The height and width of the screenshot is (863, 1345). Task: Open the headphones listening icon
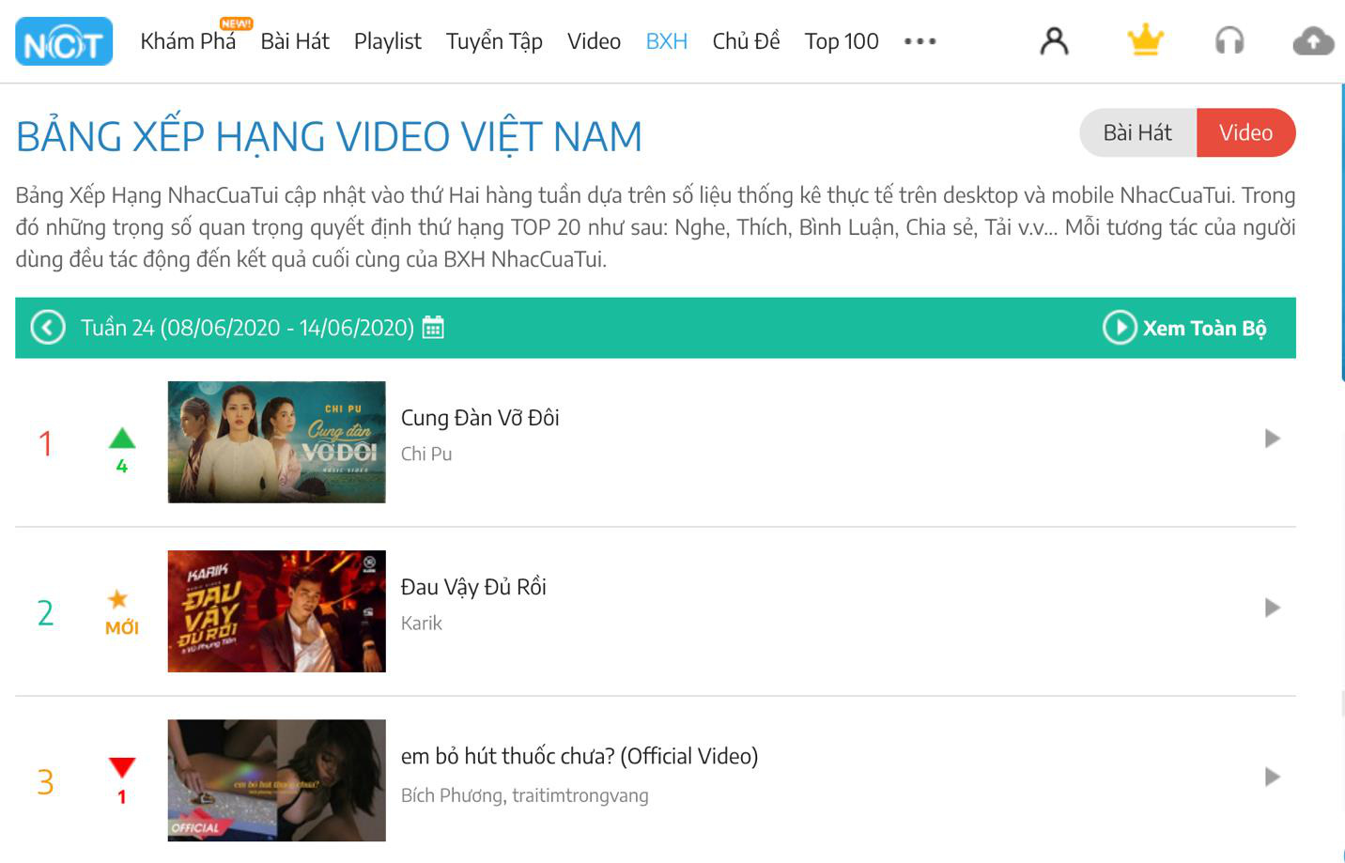coord(1230,40)
